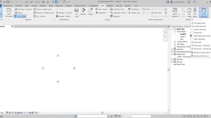Enable the Properties palette checkbox
Screen dimensions: 211x118
click(193, 33)
